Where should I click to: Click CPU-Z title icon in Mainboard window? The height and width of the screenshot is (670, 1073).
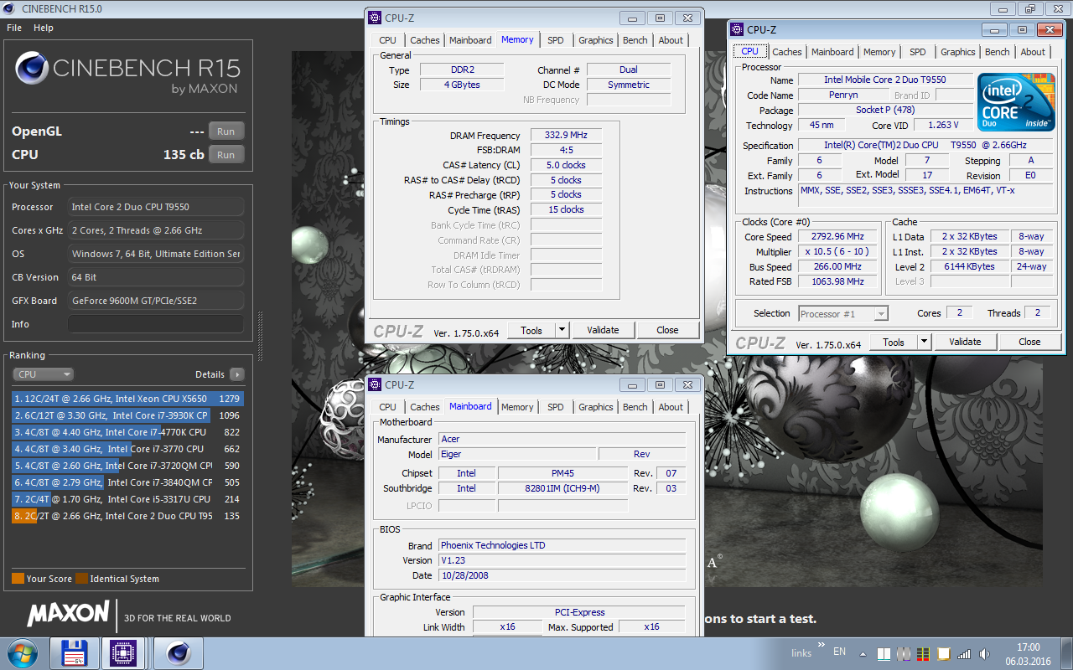[376, 385]
